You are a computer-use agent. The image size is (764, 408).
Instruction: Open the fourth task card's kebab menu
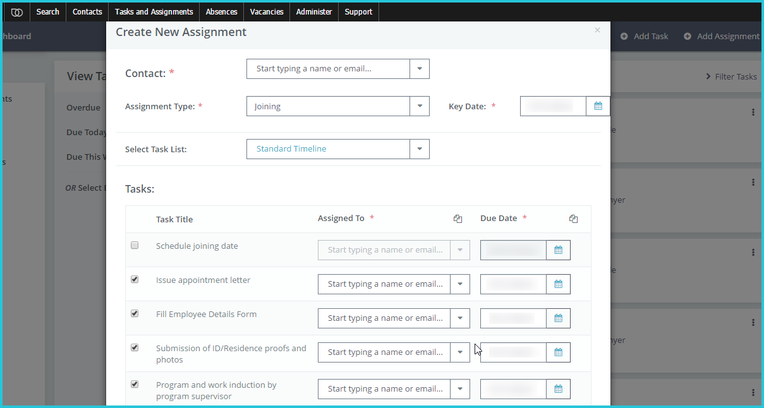(753, 322)
